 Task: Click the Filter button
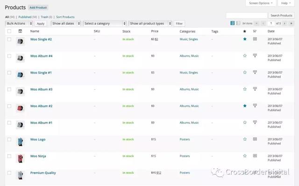179,23
